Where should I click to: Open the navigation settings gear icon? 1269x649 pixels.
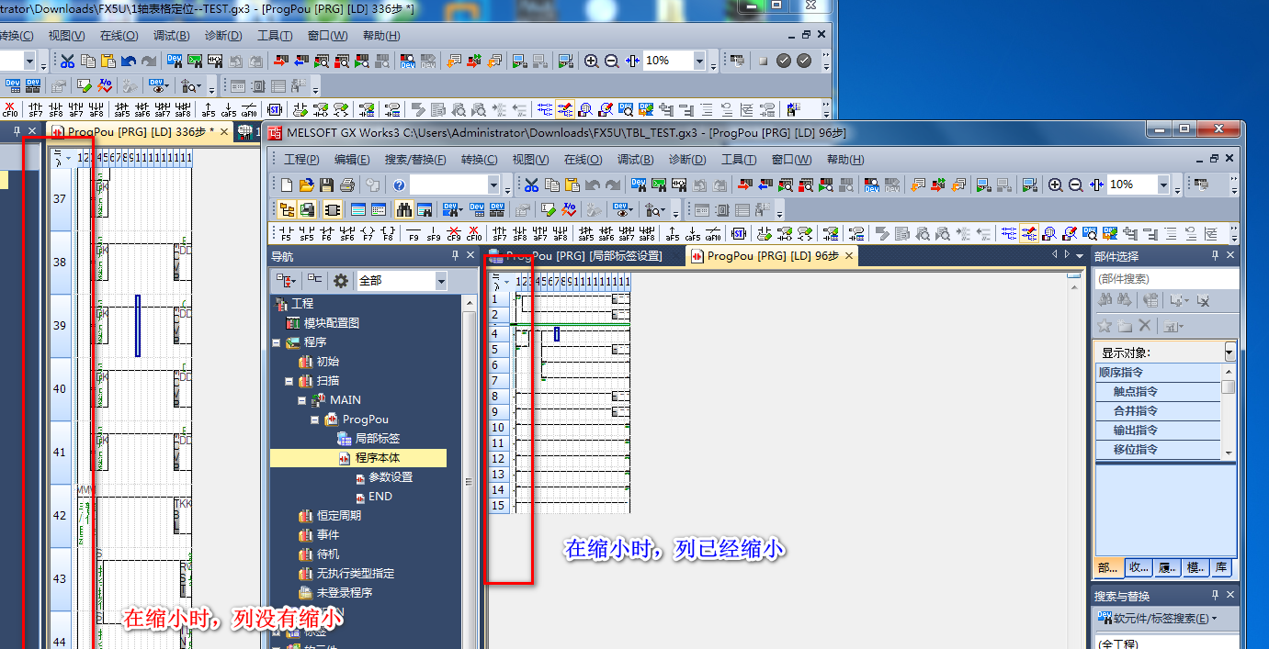click(x=340, y=281)
